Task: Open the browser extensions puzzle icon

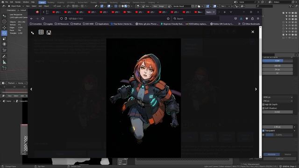Action: (x=252, y=19)
